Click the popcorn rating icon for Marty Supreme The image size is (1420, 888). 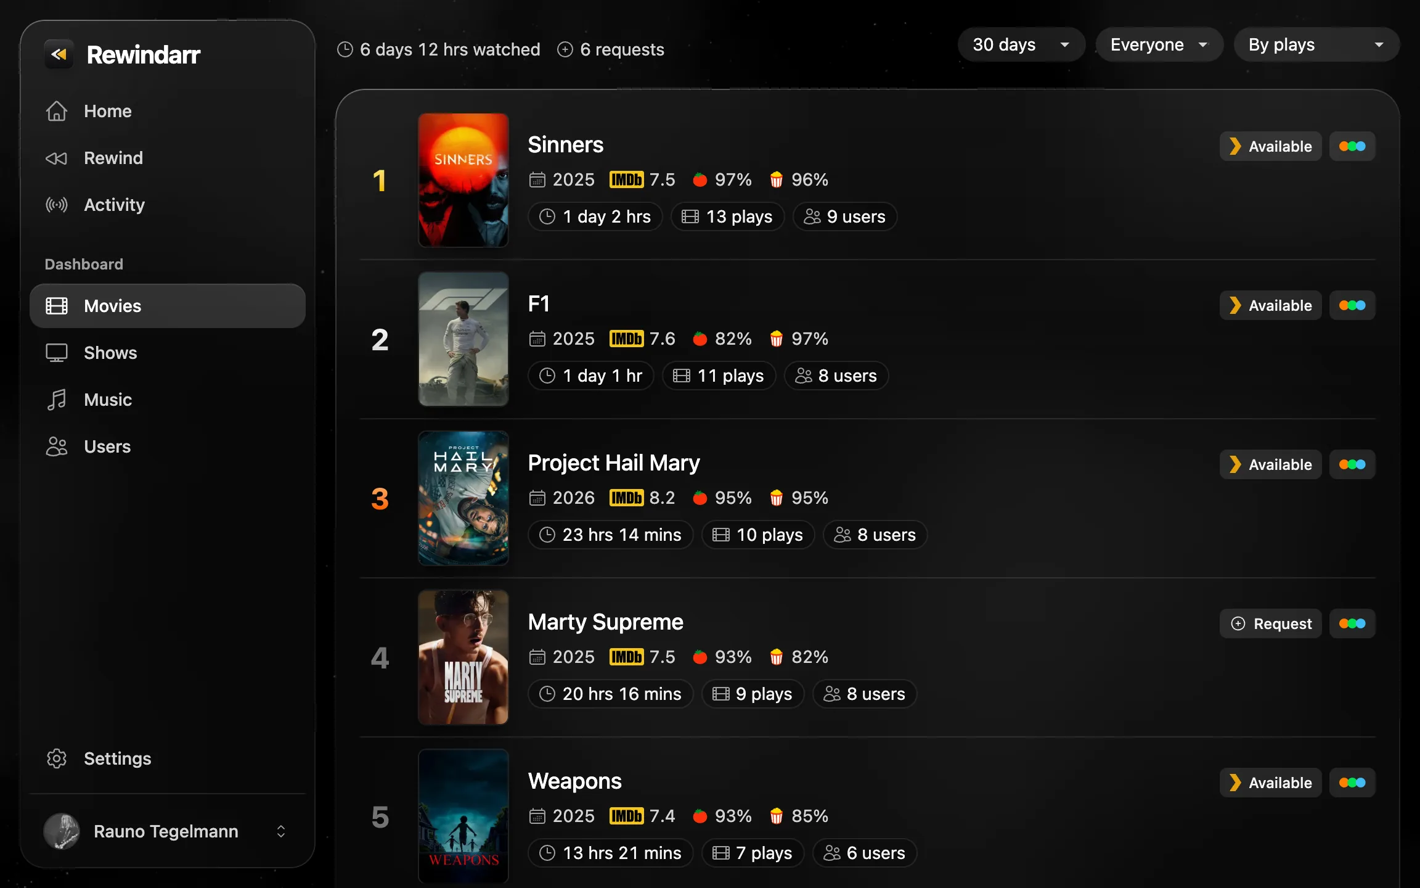[776, 657]
